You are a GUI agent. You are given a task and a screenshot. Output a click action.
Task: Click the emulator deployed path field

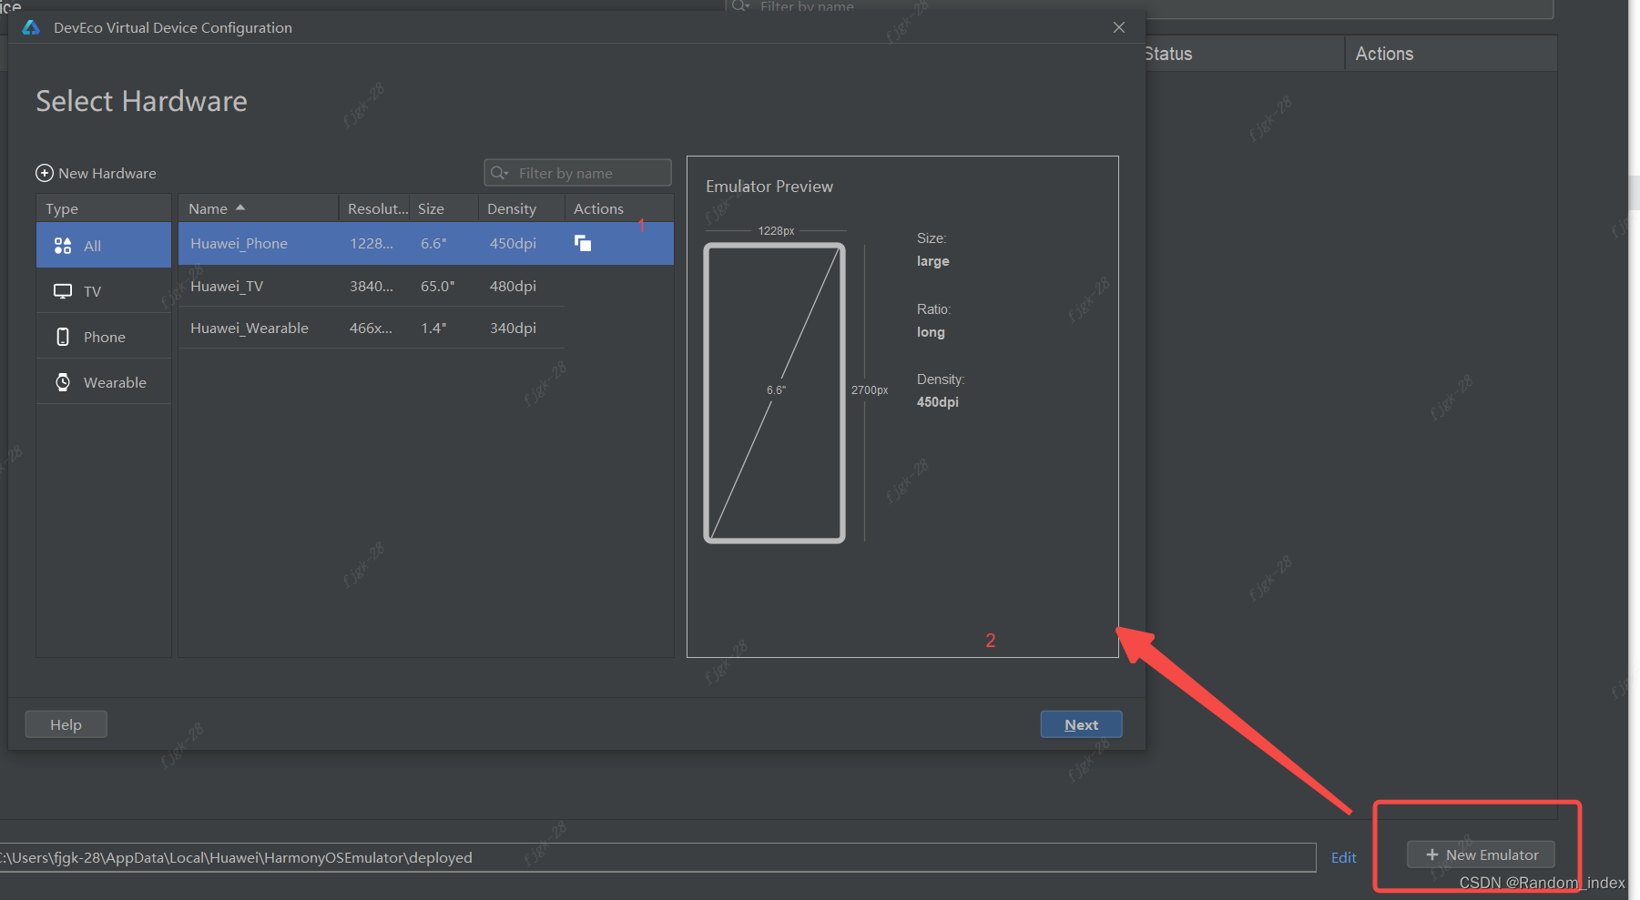(x=657, y=857)
